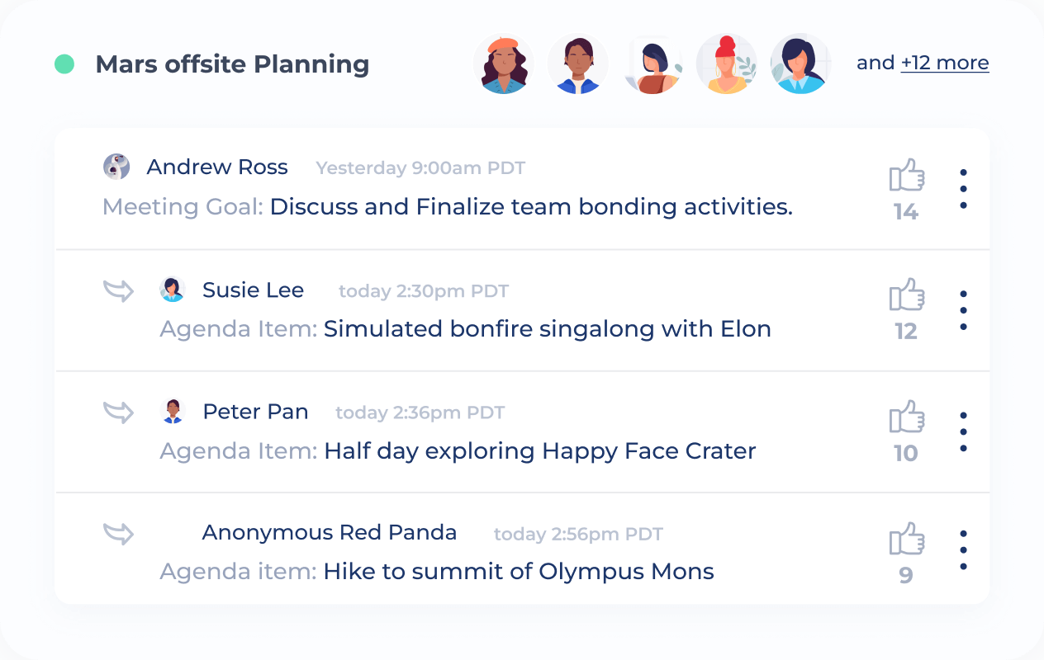Select Susie Lee's profile picture

[173, 290]
